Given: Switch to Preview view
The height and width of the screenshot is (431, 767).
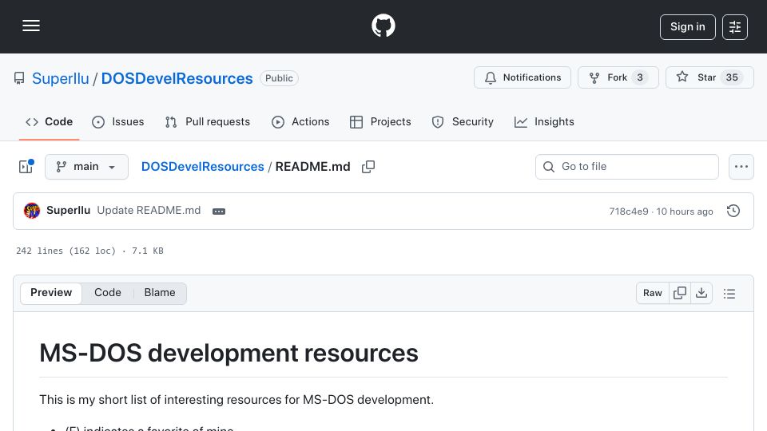Looking at the screenshot, I should click(x=51, y=293).
